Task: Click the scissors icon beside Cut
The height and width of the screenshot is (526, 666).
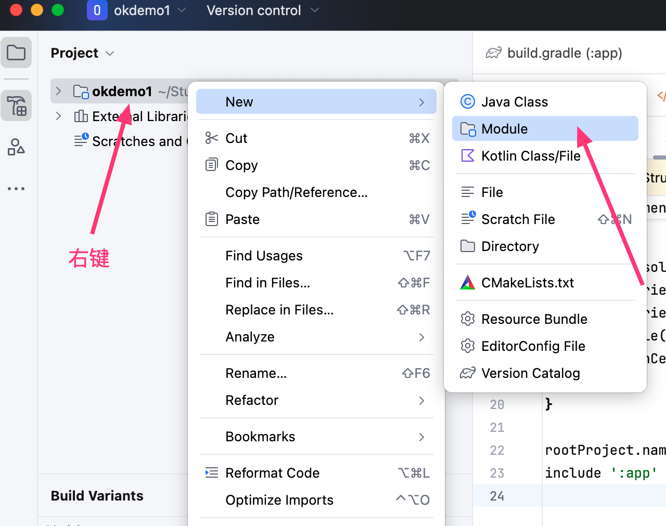Action: [211, 138]
